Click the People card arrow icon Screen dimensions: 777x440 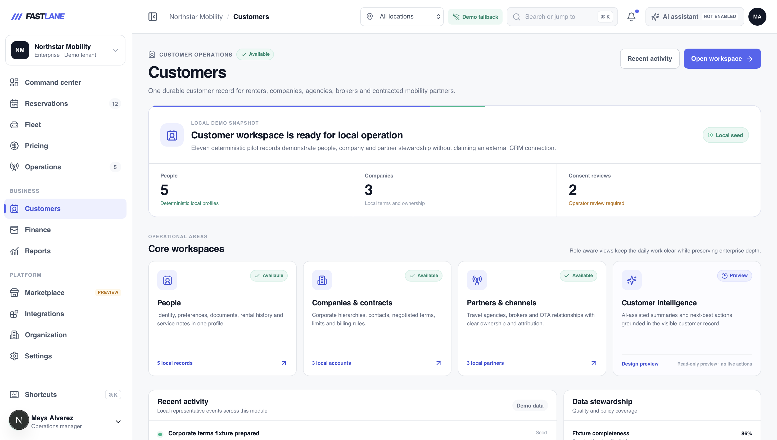[x=284, y=363]
